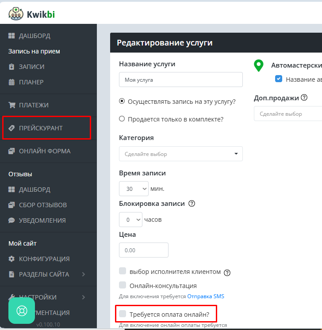Click the Цена input field
Viewport: 322px width, 330px height.
(x=144, y=250)
